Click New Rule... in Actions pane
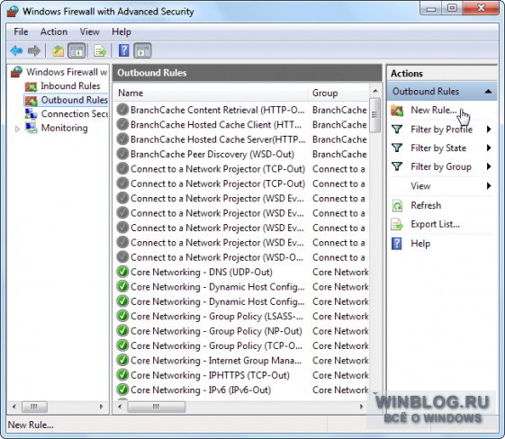Screen dimensions: 505x439 pyautogui.click(x=434, y=110)
